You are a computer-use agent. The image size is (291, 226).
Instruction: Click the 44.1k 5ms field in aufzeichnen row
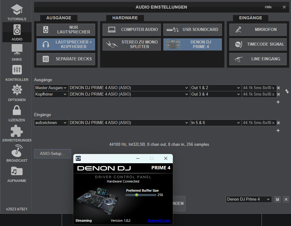pyautogui.click(x=259, y=123)
